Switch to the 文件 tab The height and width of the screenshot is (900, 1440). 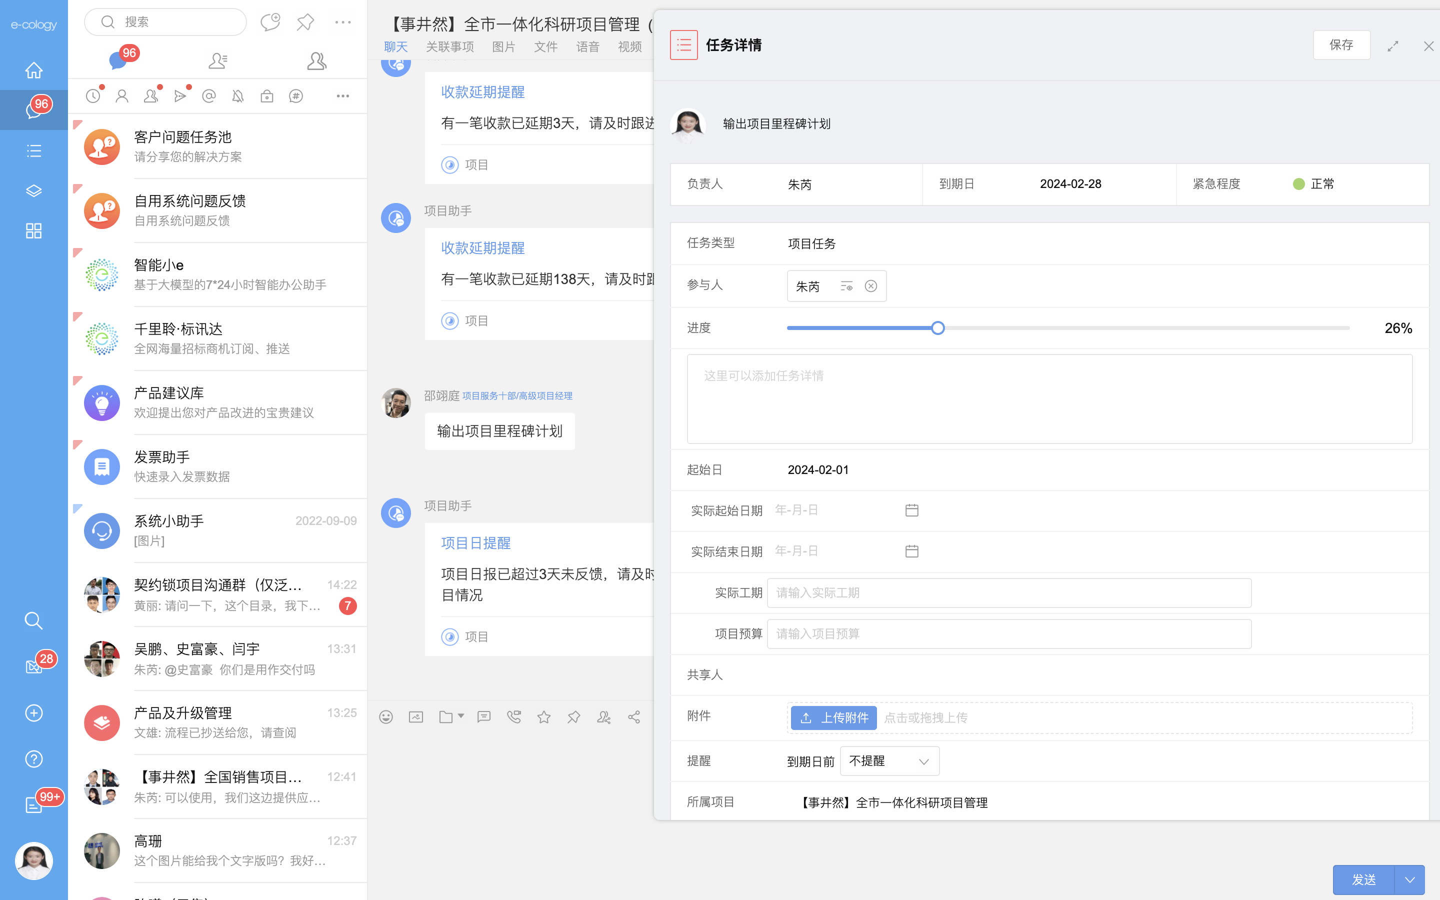pos(545,47)
